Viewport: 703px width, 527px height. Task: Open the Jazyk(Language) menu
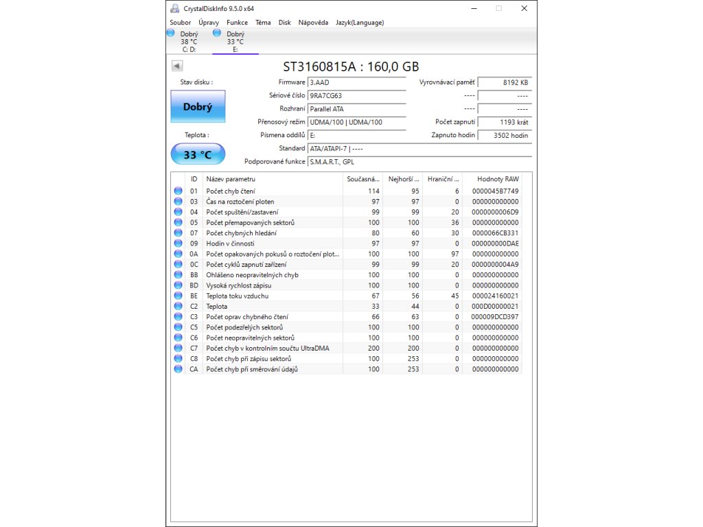tap(360, 23)
